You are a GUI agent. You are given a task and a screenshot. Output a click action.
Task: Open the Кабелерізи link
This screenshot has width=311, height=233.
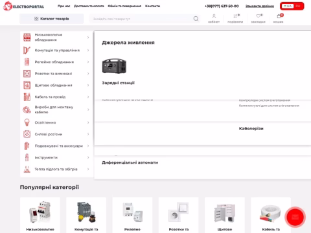251,129
